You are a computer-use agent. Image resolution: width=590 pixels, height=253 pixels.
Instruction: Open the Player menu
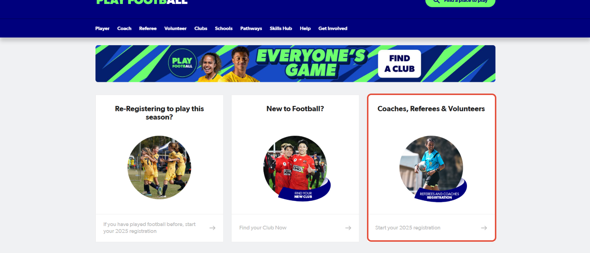[102, 28]
